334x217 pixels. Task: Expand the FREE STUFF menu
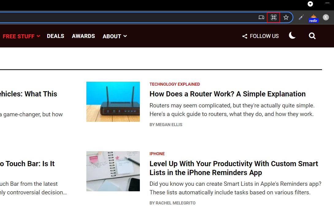click(21, 36)
